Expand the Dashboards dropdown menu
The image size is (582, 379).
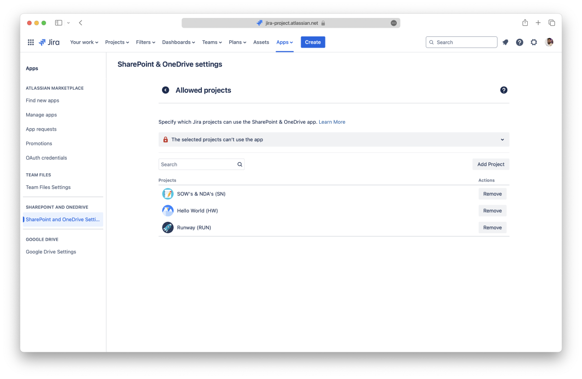(178, 42)
